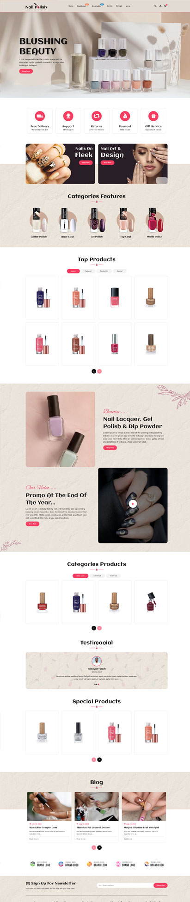Select the Returns arrows icon
This screenshot has width=190, height=902.
97,116
